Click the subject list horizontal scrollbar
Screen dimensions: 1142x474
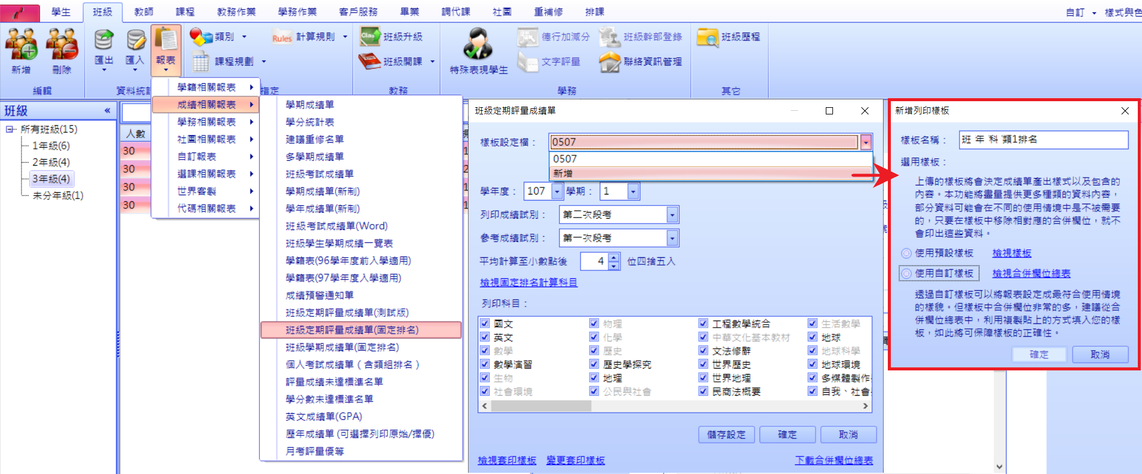(675, 406)
